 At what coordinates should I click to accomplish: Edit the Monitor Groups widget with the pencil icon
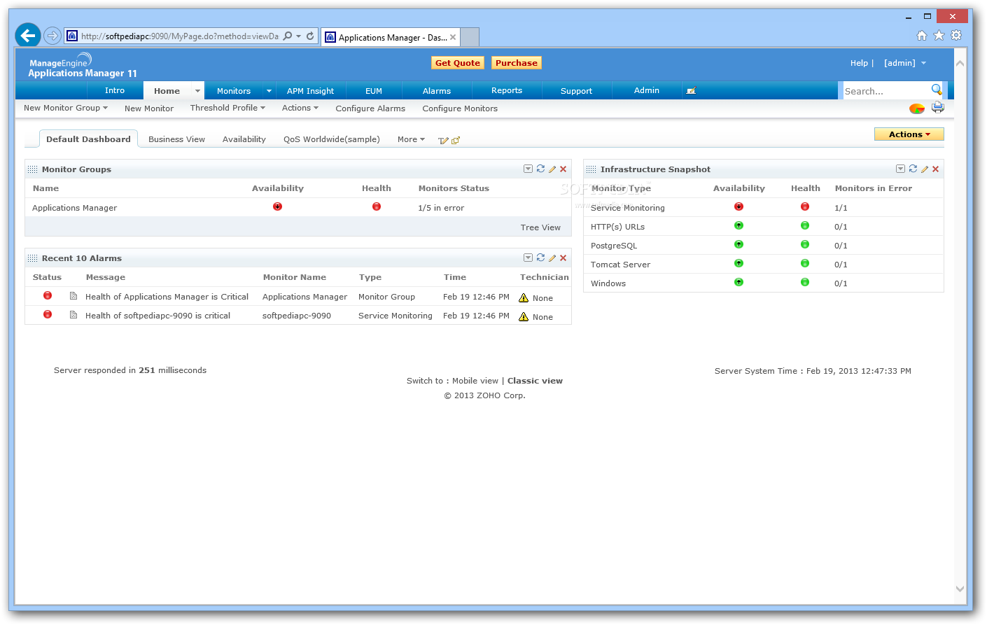point(552,169)
